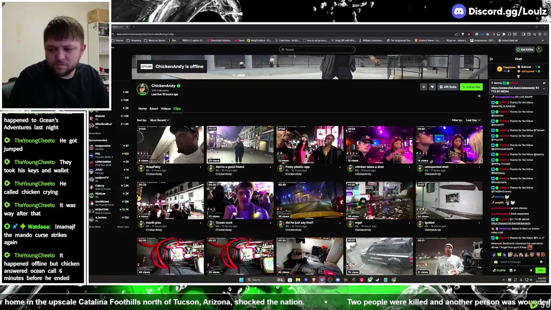Image resolution: width=551 pixels, height=310 pixels.
Task: Collapse Recommended list with Show Less
Action: (x=123, y=226)
